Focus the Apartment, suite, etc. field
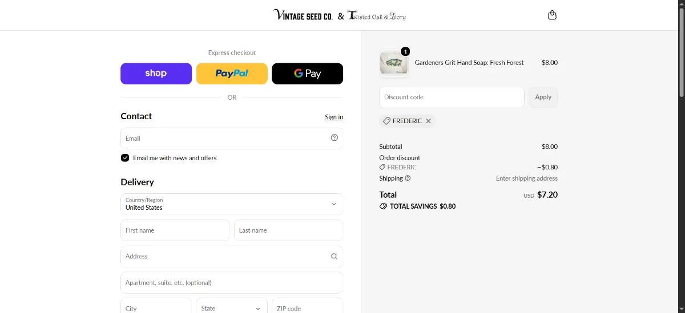This screenshot has height=313, width=685. 232,283
